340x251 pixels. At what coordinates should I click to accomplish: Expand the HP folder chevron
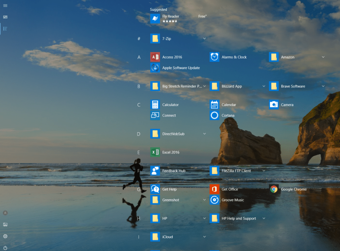(205, 218)
